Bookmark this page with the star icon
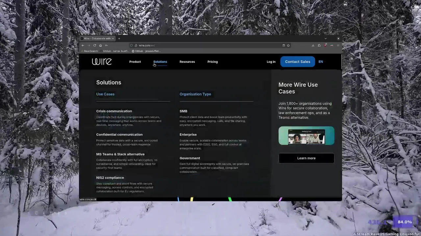The image size is (421, 236). [288, 45]
